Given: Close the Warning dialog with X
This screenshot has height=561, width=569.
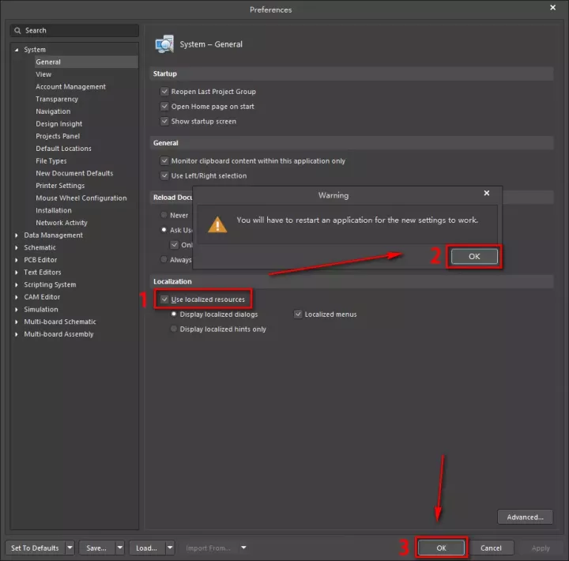Looking at the screenshot, I should pyautogui.click(x=487, y=194).
